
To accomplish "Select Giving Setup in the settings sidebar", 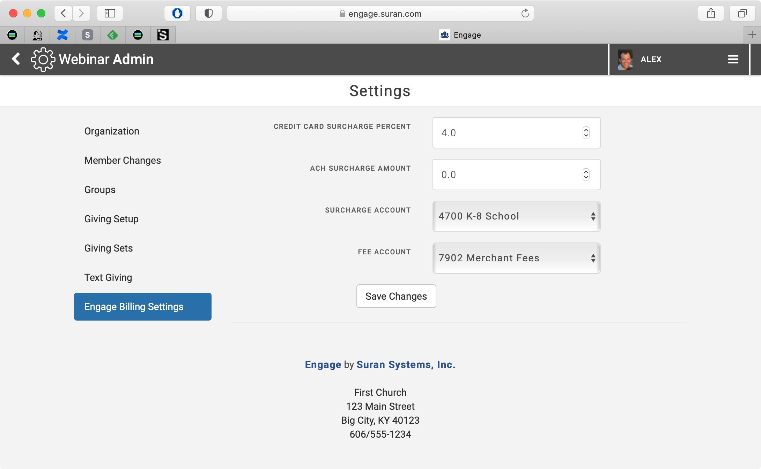I will pos(111,219).
